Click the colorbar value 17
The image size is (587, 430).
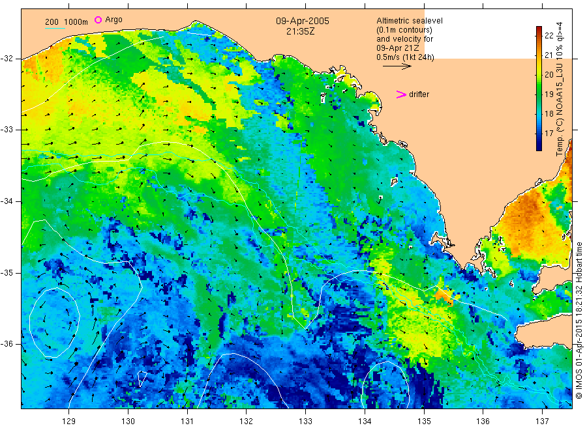click(x=549, y=133)
